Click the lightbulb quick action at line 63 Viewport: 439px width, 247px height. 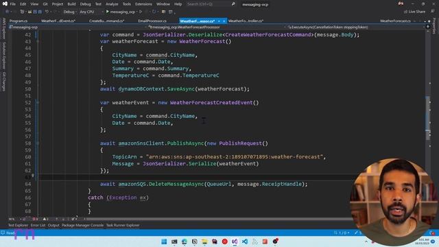(33, 176)
